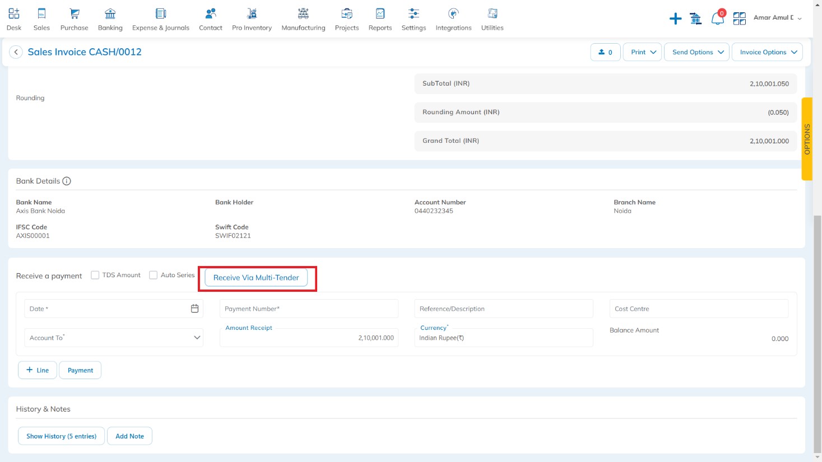Click Receive Via Multi-Tender button
Screen dimensions: 822x462
tap(256, 277)
